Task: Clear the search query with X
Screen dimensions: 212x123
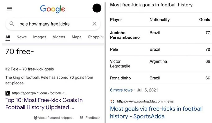Action: coord(94,24)
